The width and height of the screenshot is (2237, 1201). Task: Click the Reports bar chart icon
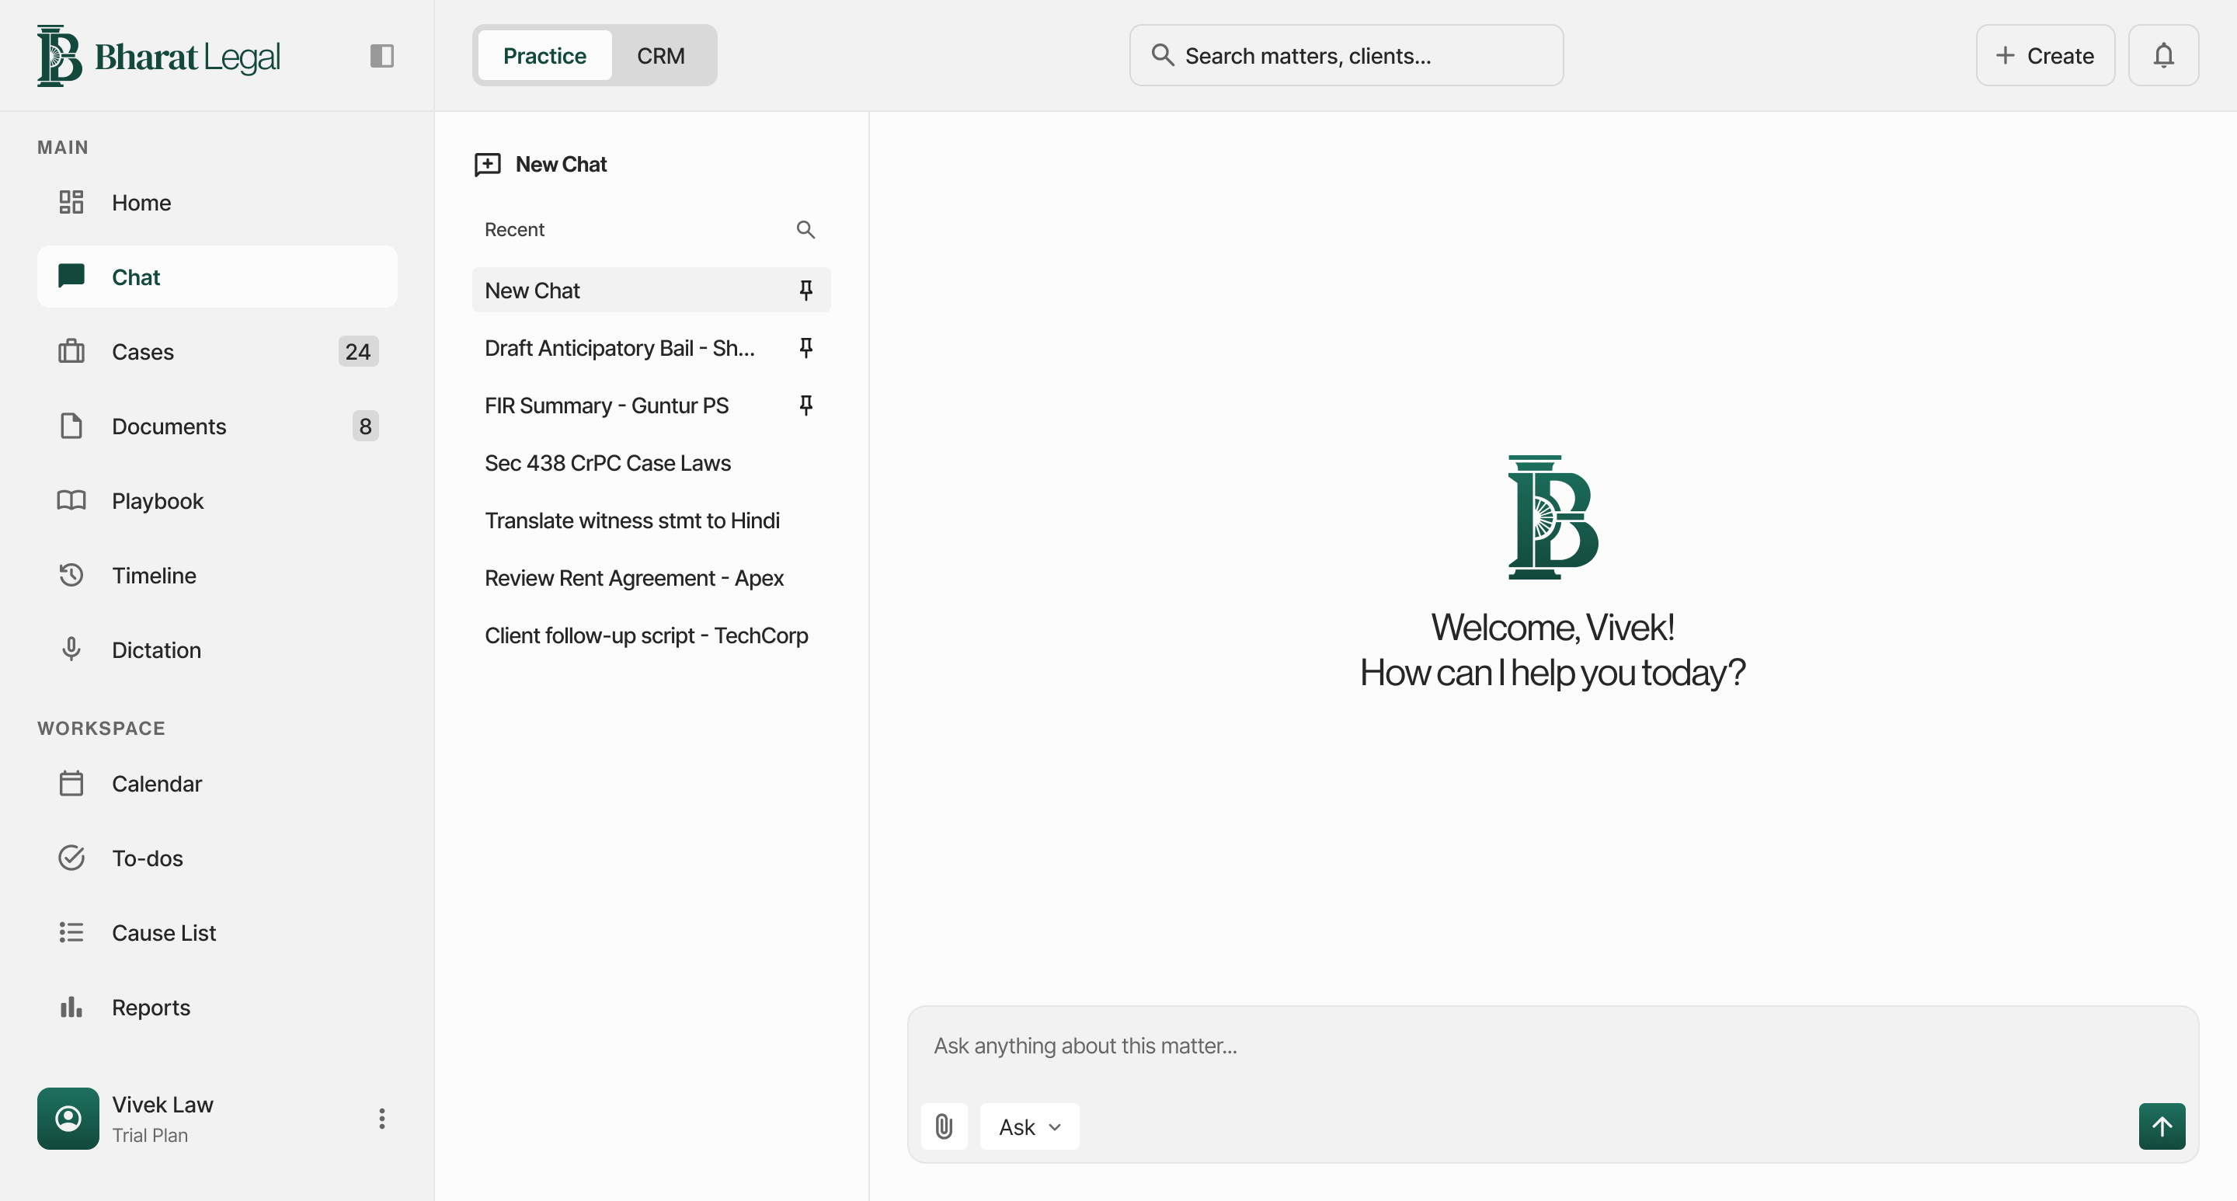[71, 1008]
